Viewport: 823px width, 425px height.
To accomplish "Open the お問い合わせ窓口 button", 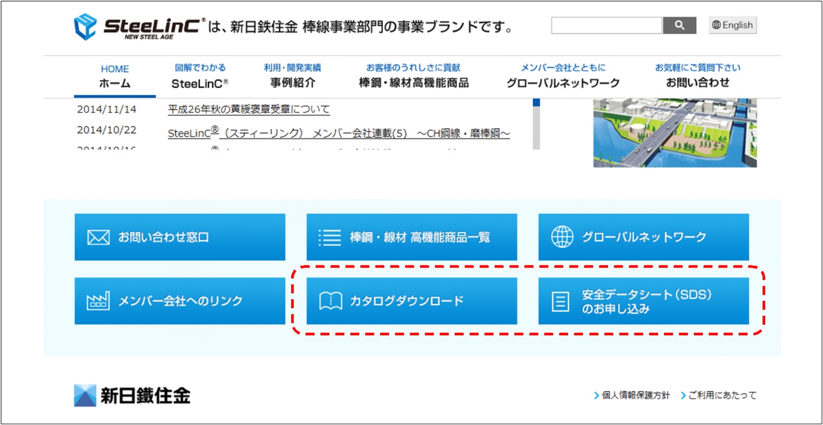I will [x=180, y=237].
